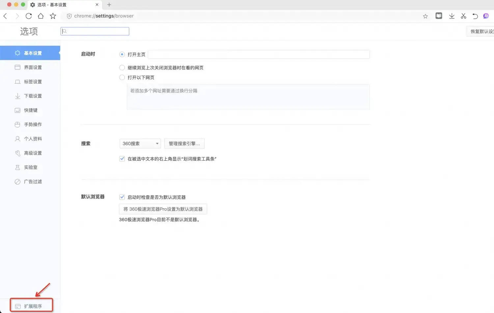Disable the 划词搜索工具条 option
Viewport: 494px width, 313px height.
(122, 158)
